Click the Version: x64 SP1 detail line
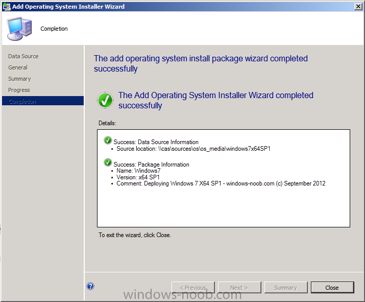Viewport: 365px width, 302px height. (x=138, y=177)
